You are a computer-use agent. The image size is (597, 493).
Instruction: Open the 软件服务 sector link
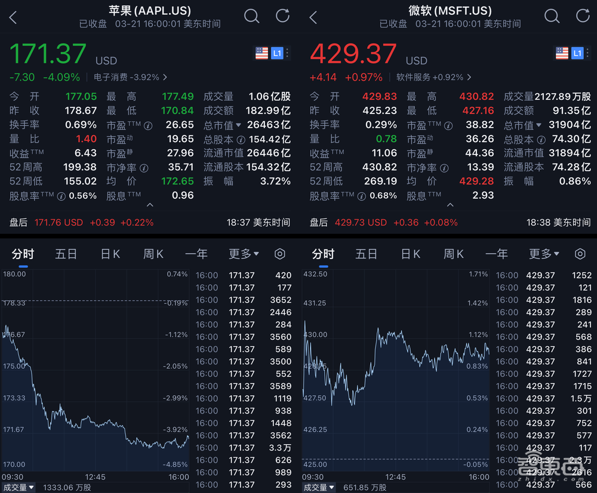click(x=434, y=77)
